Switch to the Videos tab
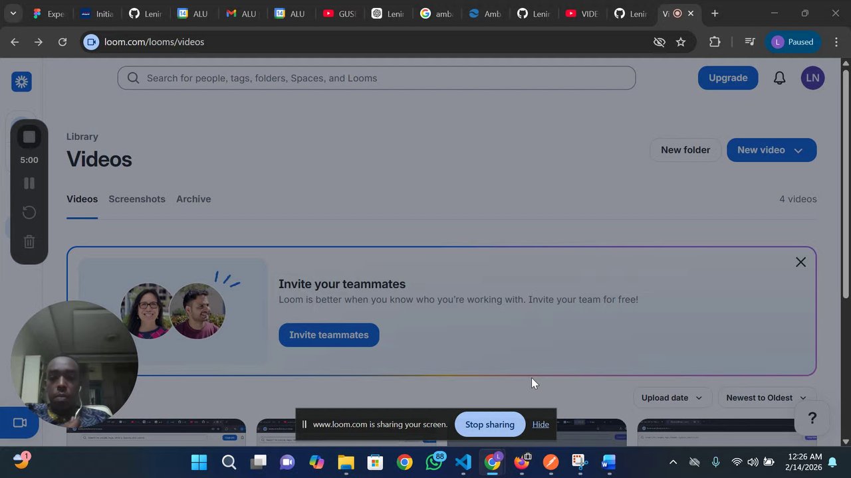 tap(82, 199)
